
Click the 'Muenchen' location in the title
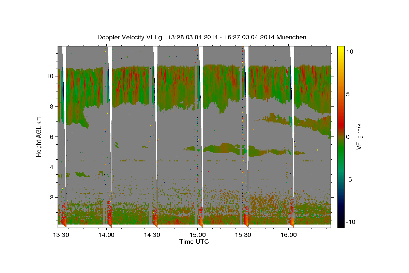[292, 37]
